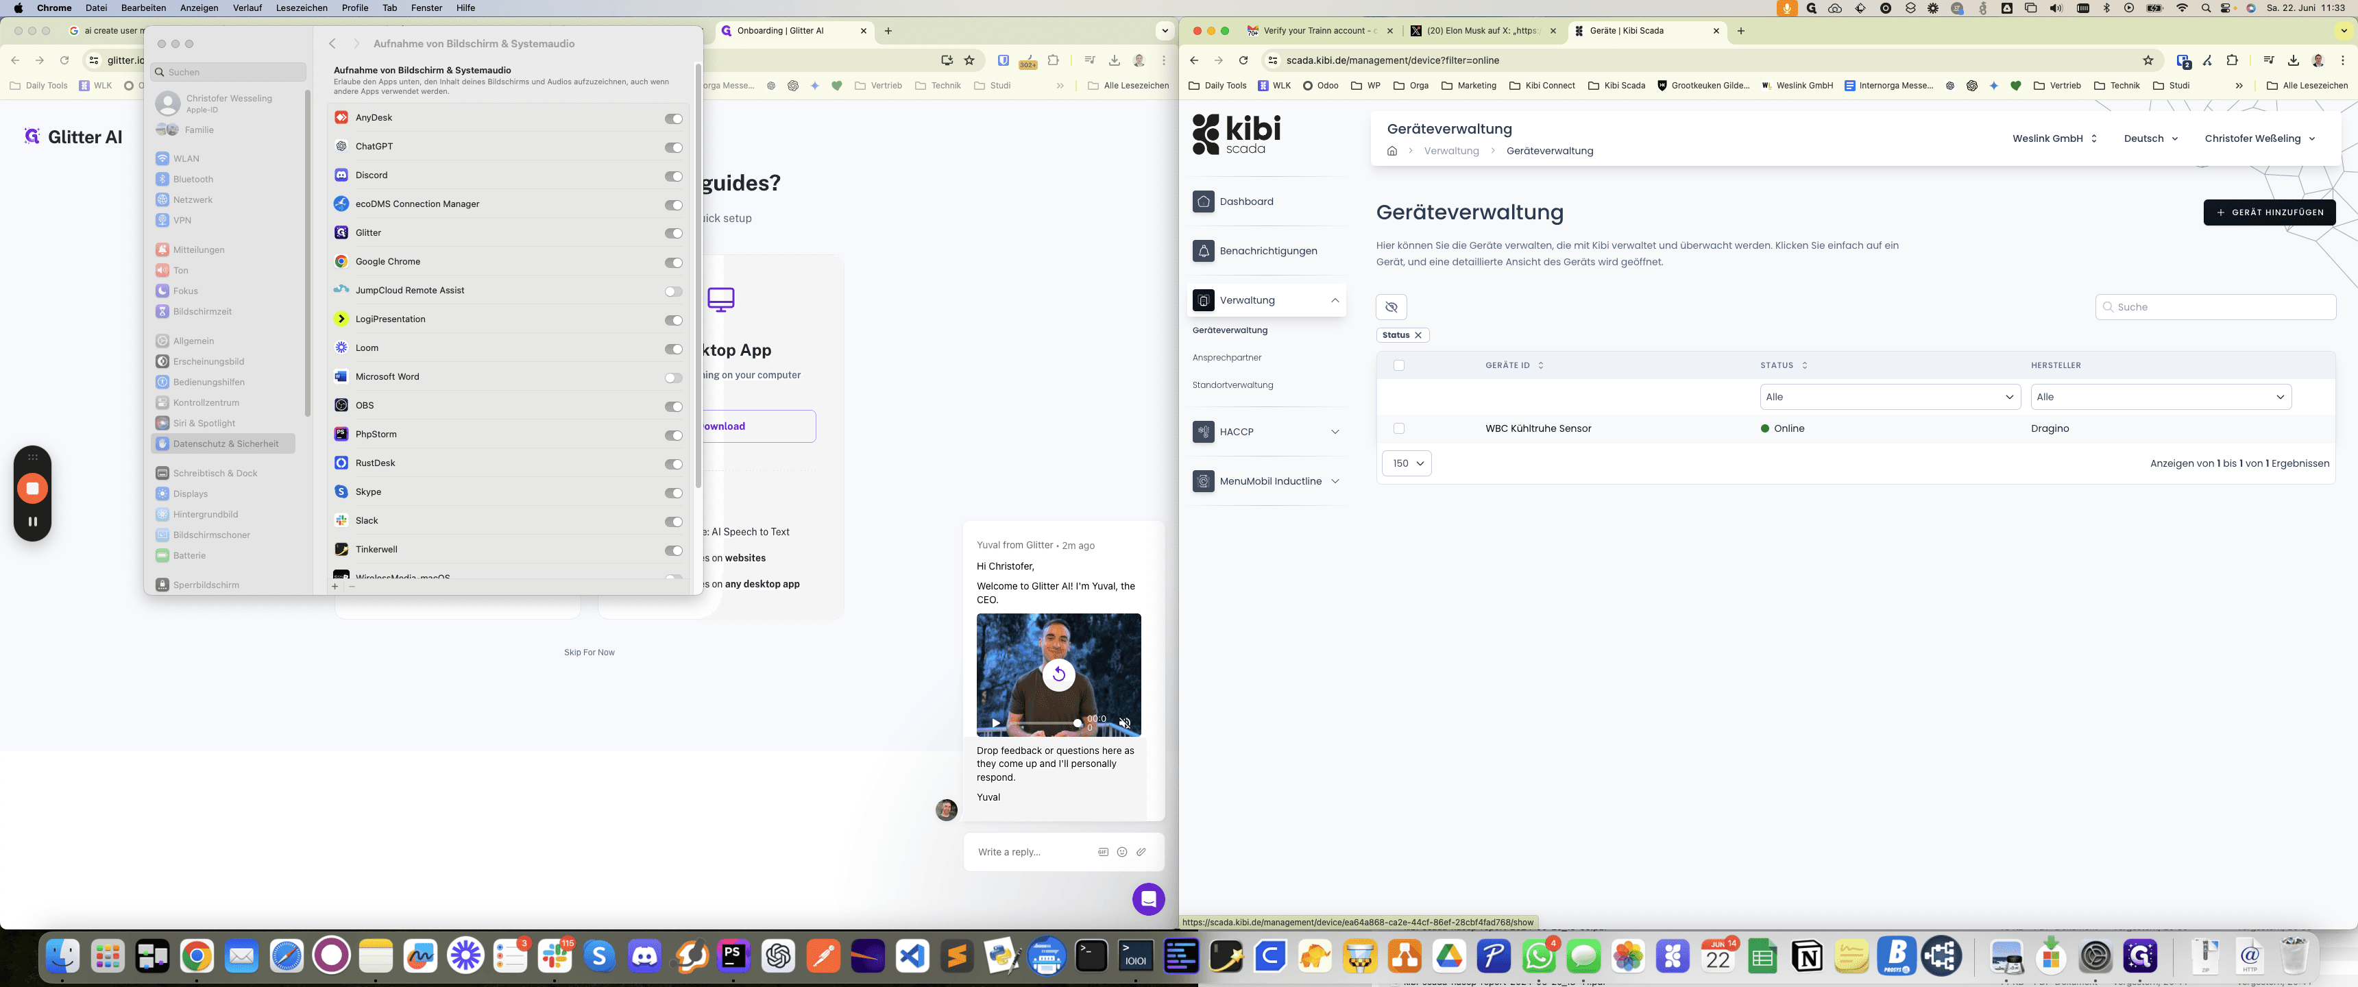This screenshot has width=2358, height=987.
Task: Expand the HACCP sidebar section
Action: coord(1335,432)
